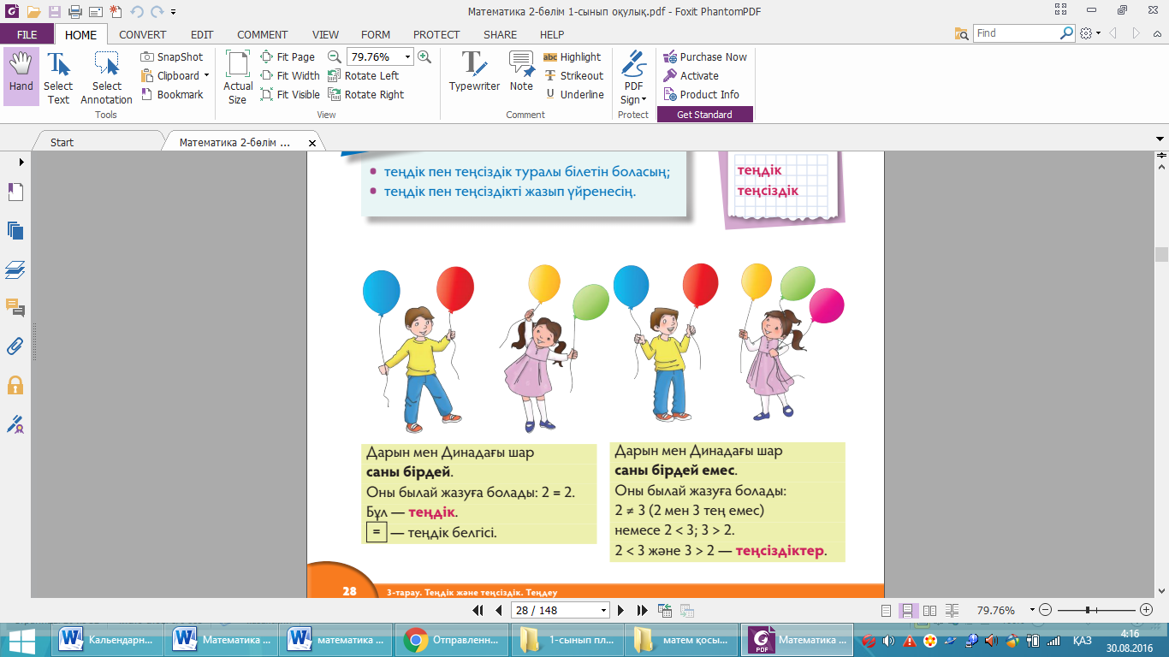The width and height of the screenshot is (1169, 657).
Task: Toggle Highlight text markup
Action: (x=572, y=56)
